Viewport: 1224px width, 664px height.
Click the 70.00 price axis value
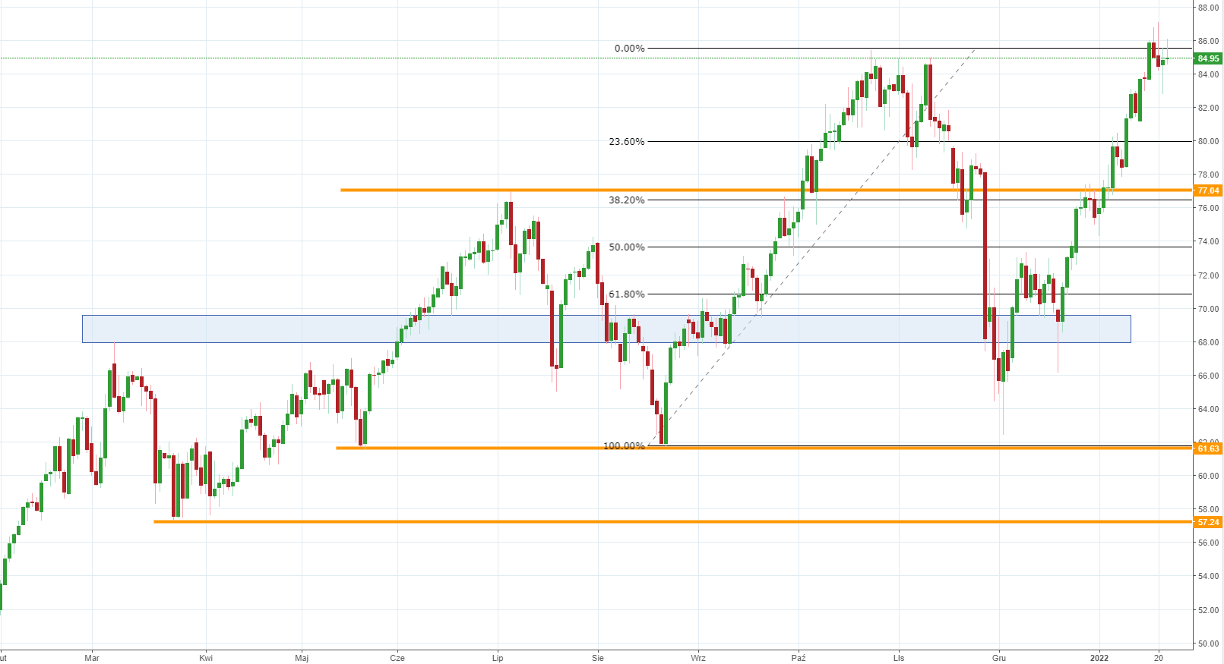1208,309
